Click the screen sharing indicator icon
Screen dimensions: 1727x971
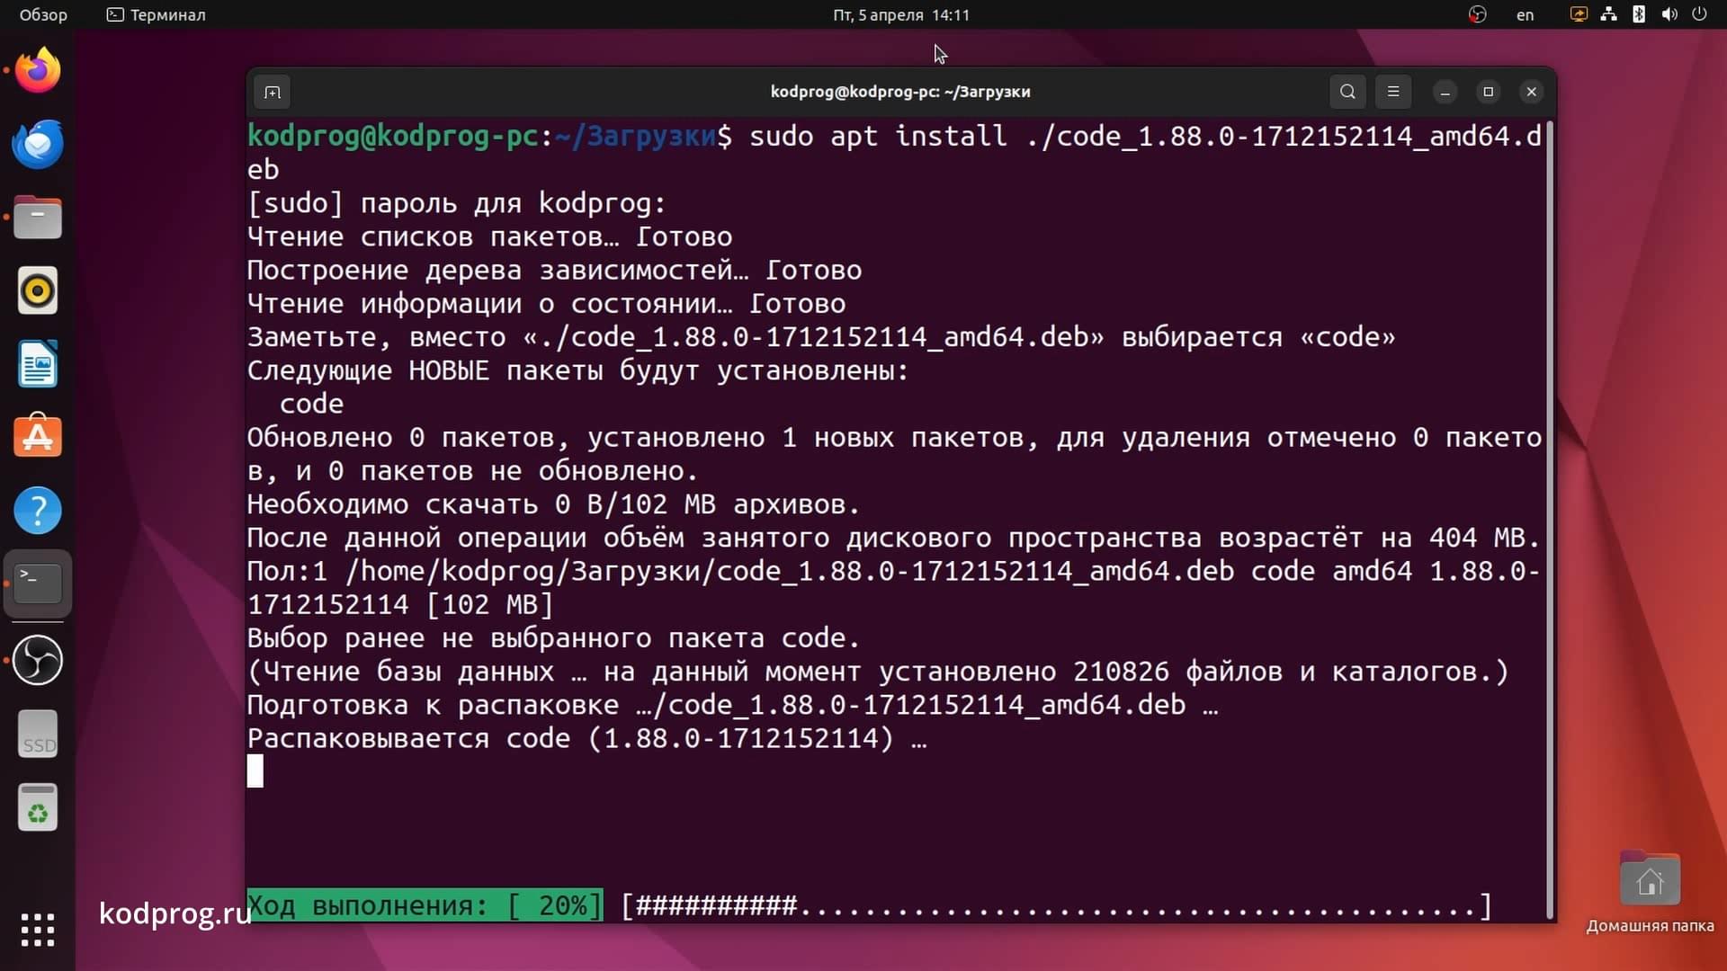point(1579,14)
